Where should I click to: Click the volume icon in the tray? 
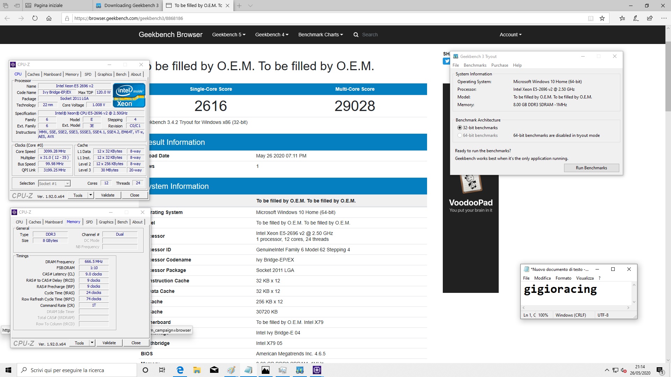(x=623, y=370)
